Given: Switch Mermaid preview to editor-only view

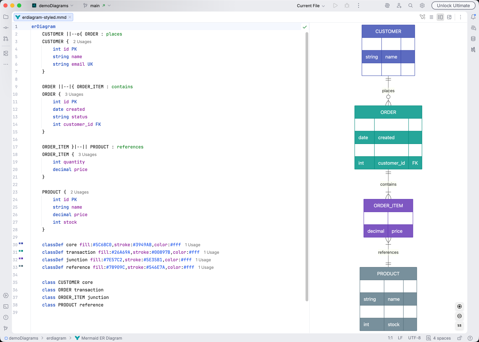Looking at the screenshot, I should coord(431,17).
